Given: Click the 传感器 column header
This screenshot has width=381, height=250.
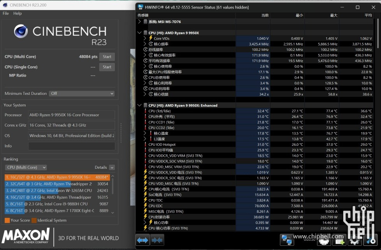Looking at the screenshot, I should tap(186, 15).
